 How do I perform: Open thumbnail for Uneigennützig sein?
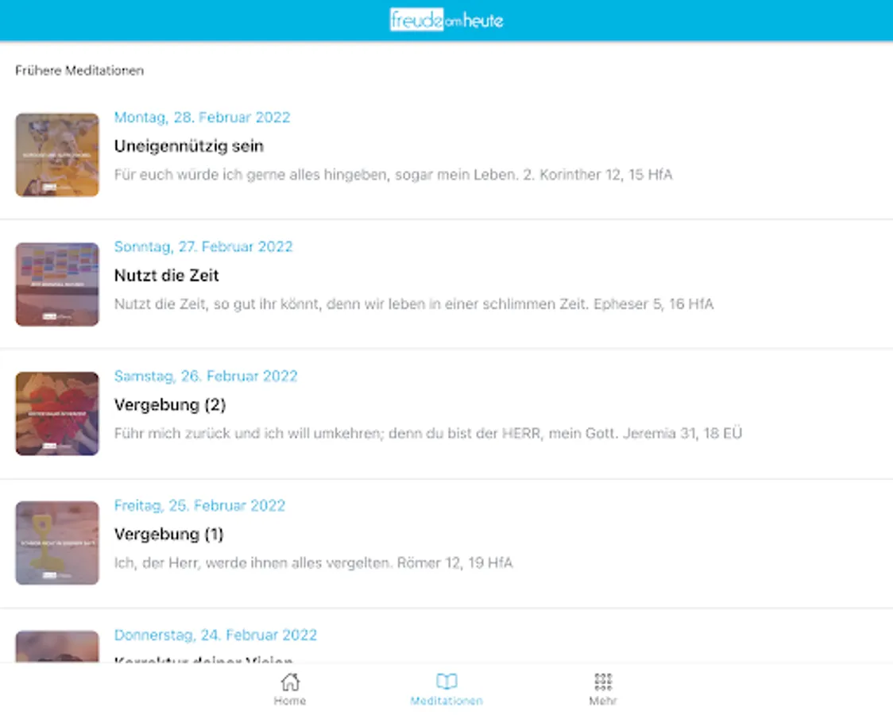point(57,155)
